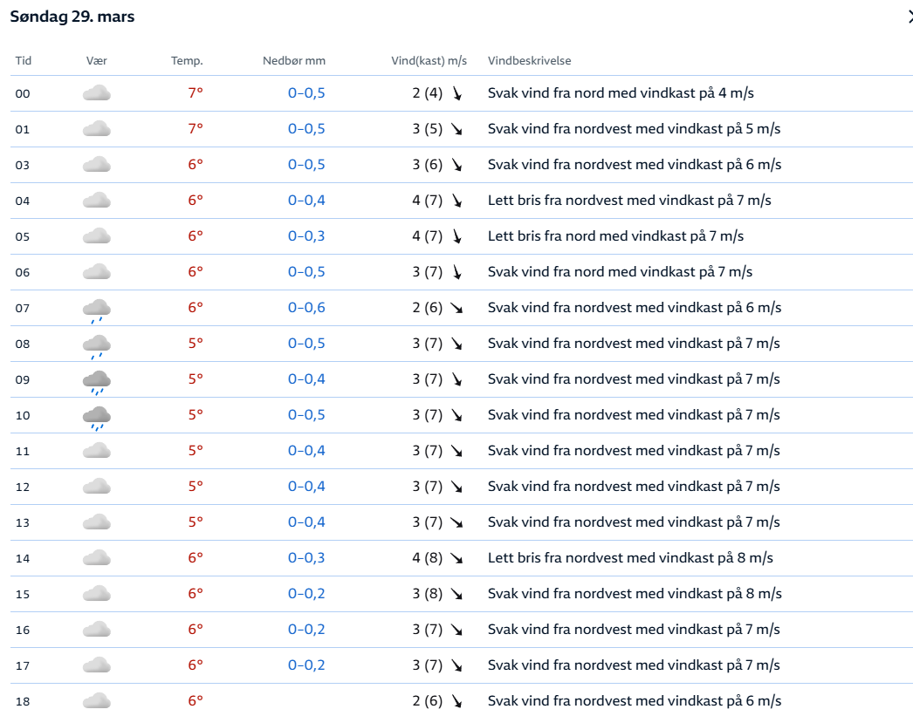The width and height of the screenshot is (913, 716).
Task: Click the 4 (8) wind value at hour 14
Action: [x=428, y=558]
